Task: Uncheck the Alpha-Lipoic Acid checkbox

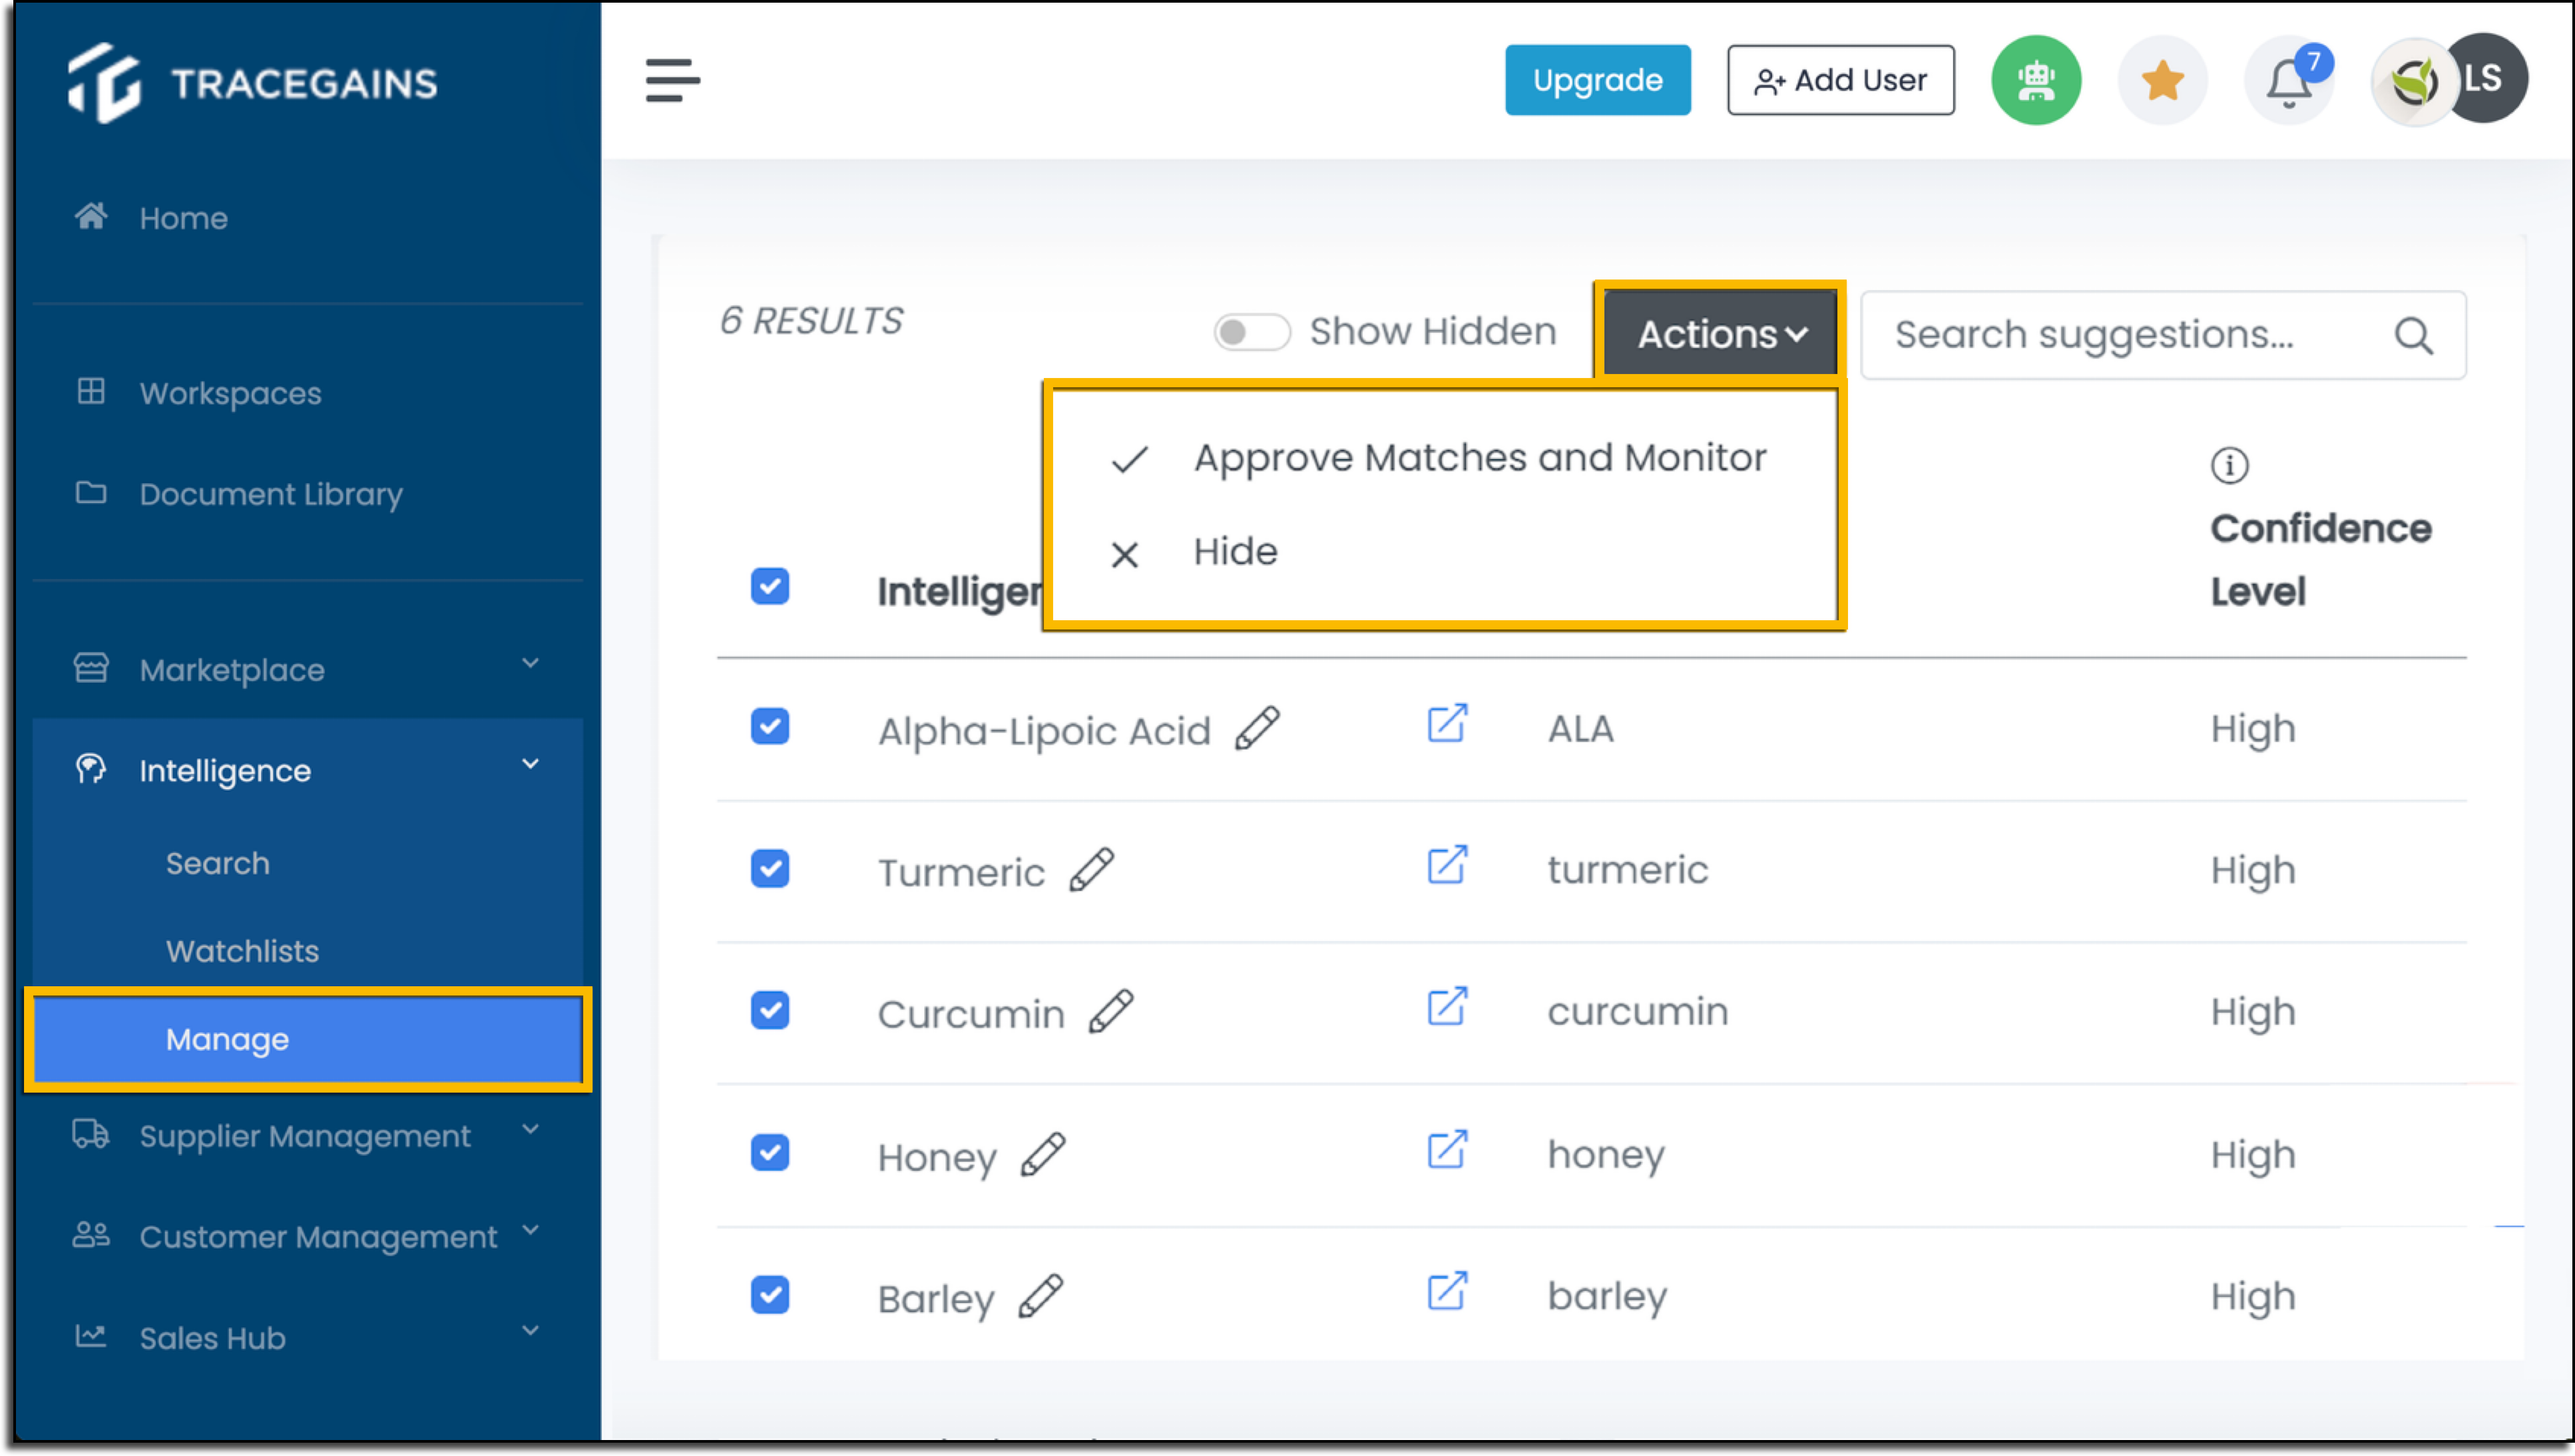Action: 770,727
